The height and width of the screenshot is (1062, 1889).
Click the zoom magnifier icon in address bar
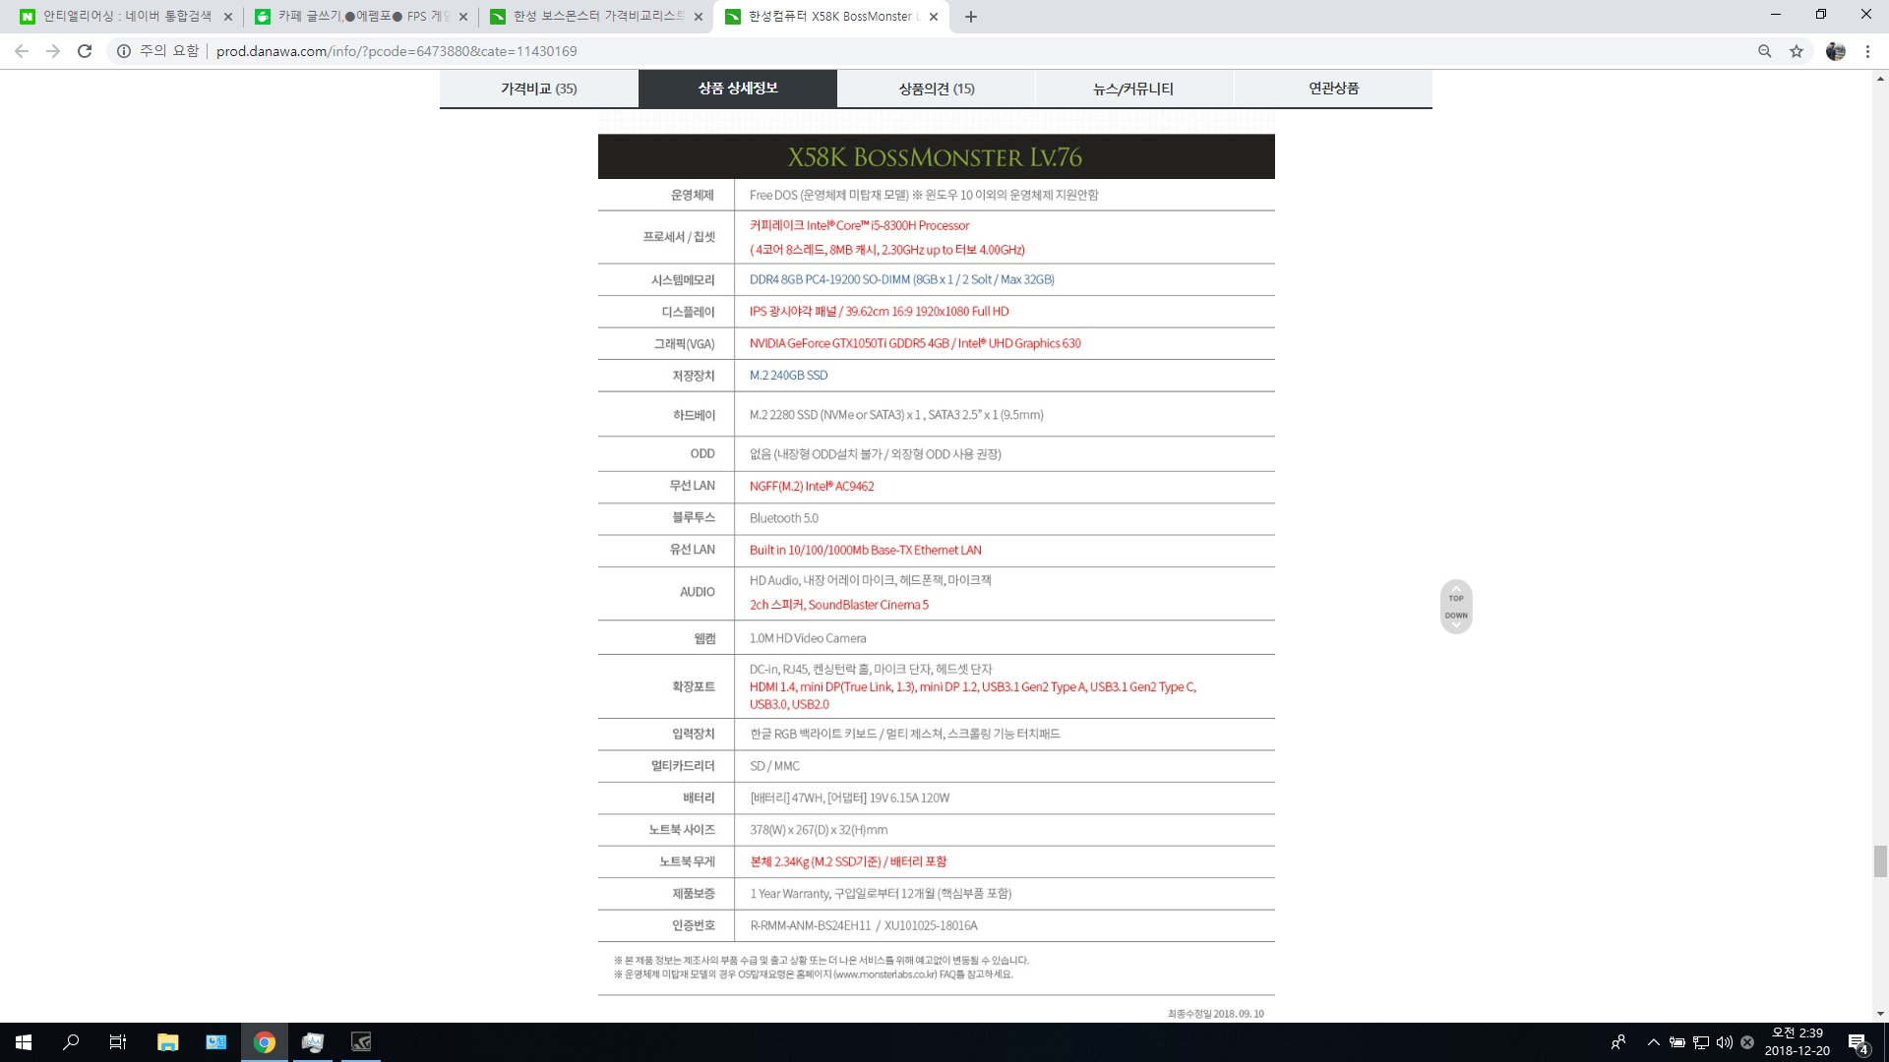pos(1765,51)
